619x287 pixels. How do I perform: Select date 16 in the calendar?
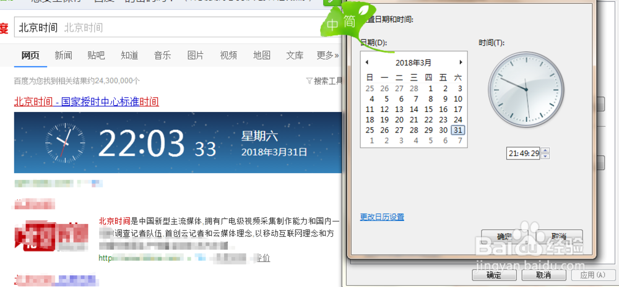coord(443,109)
